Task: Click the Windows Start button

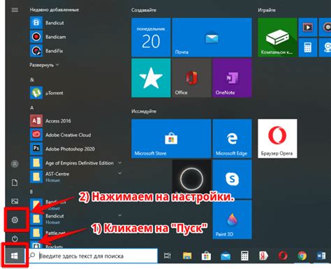Action: (15, 256)
